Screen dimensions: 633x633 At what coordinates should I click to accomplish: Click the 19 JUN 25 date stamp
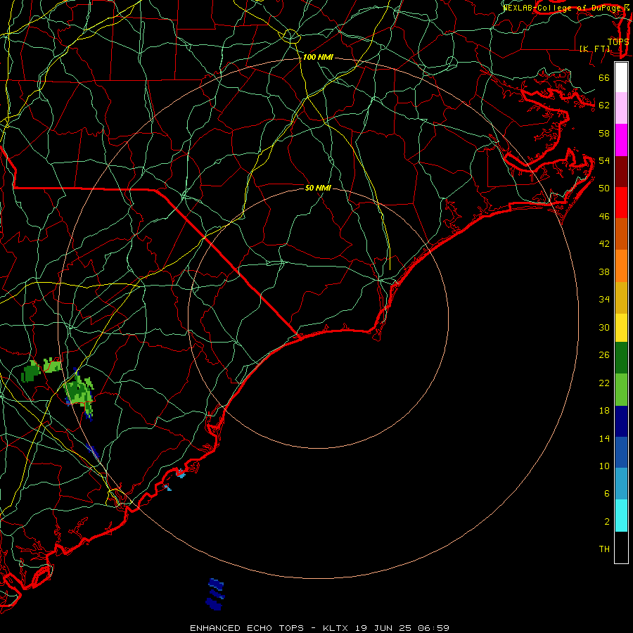(383, 628)
